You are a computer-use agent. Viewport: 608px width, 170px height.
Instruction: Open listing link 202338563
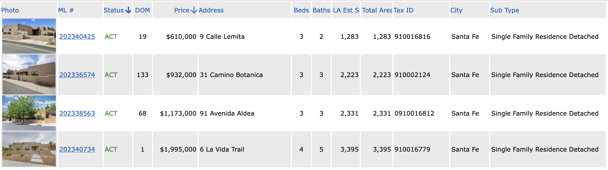click(77, 113)
